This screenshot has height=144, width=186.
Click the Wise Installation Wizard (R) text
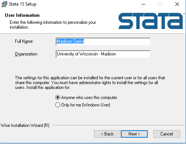pos(25,125)
